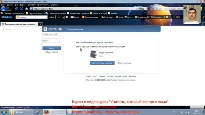205x115 pixels.
Task: Switch language to English in footer
Action: tap(108, 80)
